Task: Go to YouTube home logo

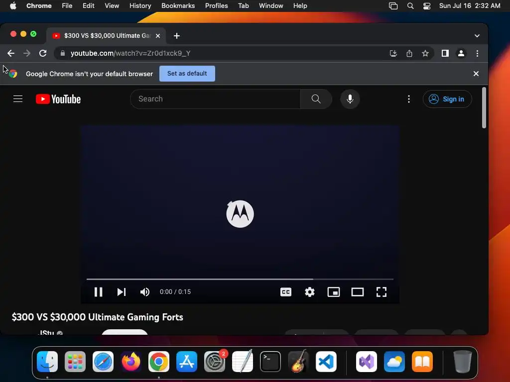Action: [x=58, y=99]
